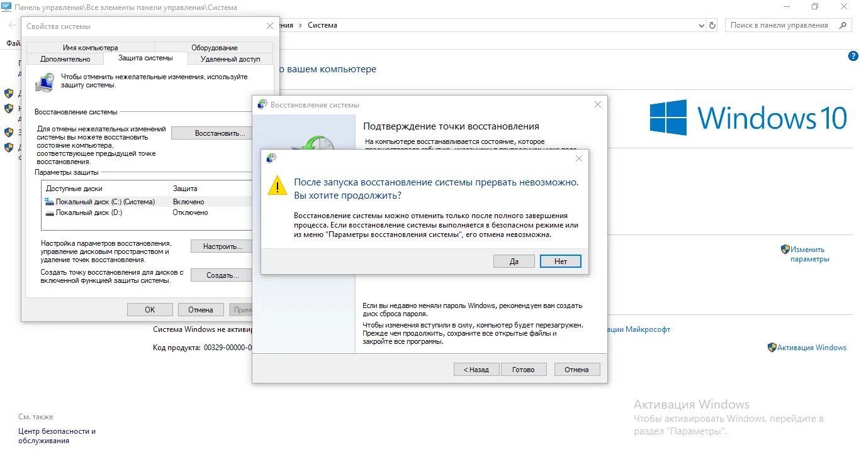
Task: Click the Создать... restore point button
Action: (x=222, y=275)
